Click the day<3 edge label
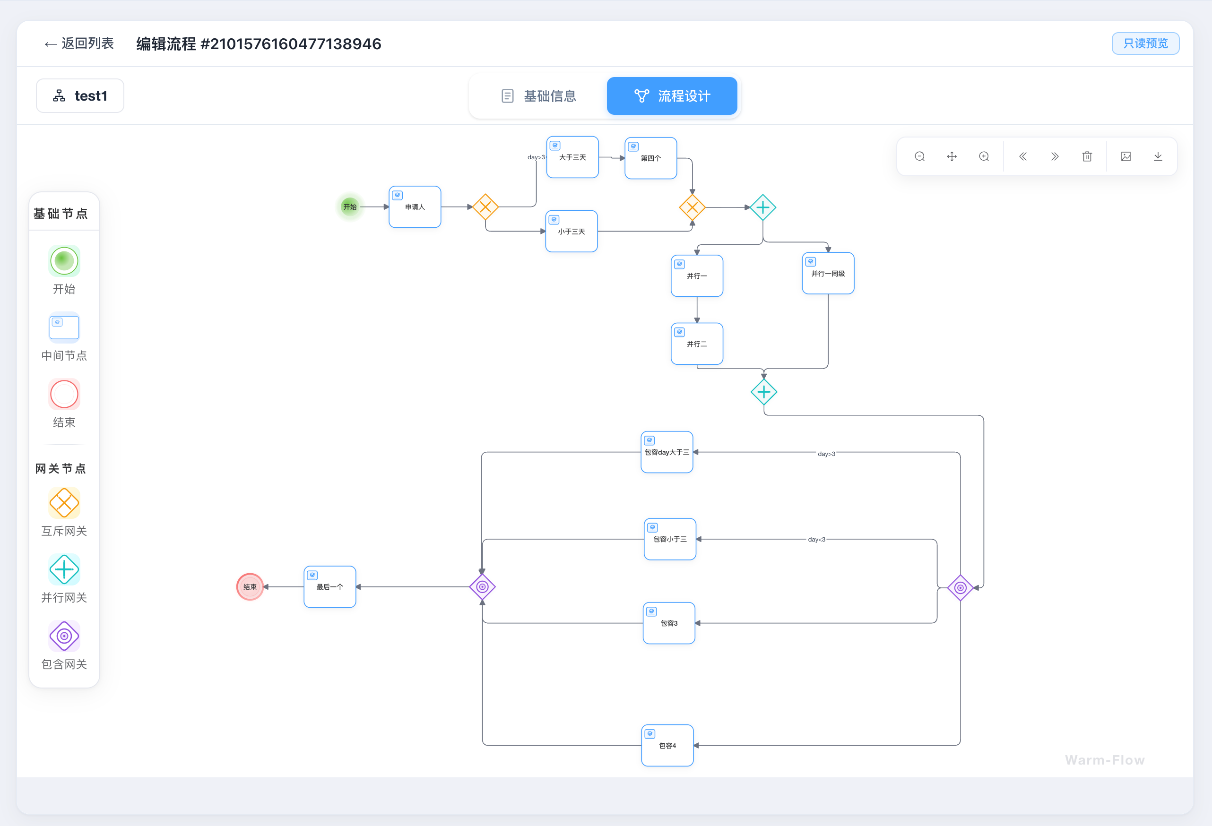 pyautogui.click(x=817, y=539)
